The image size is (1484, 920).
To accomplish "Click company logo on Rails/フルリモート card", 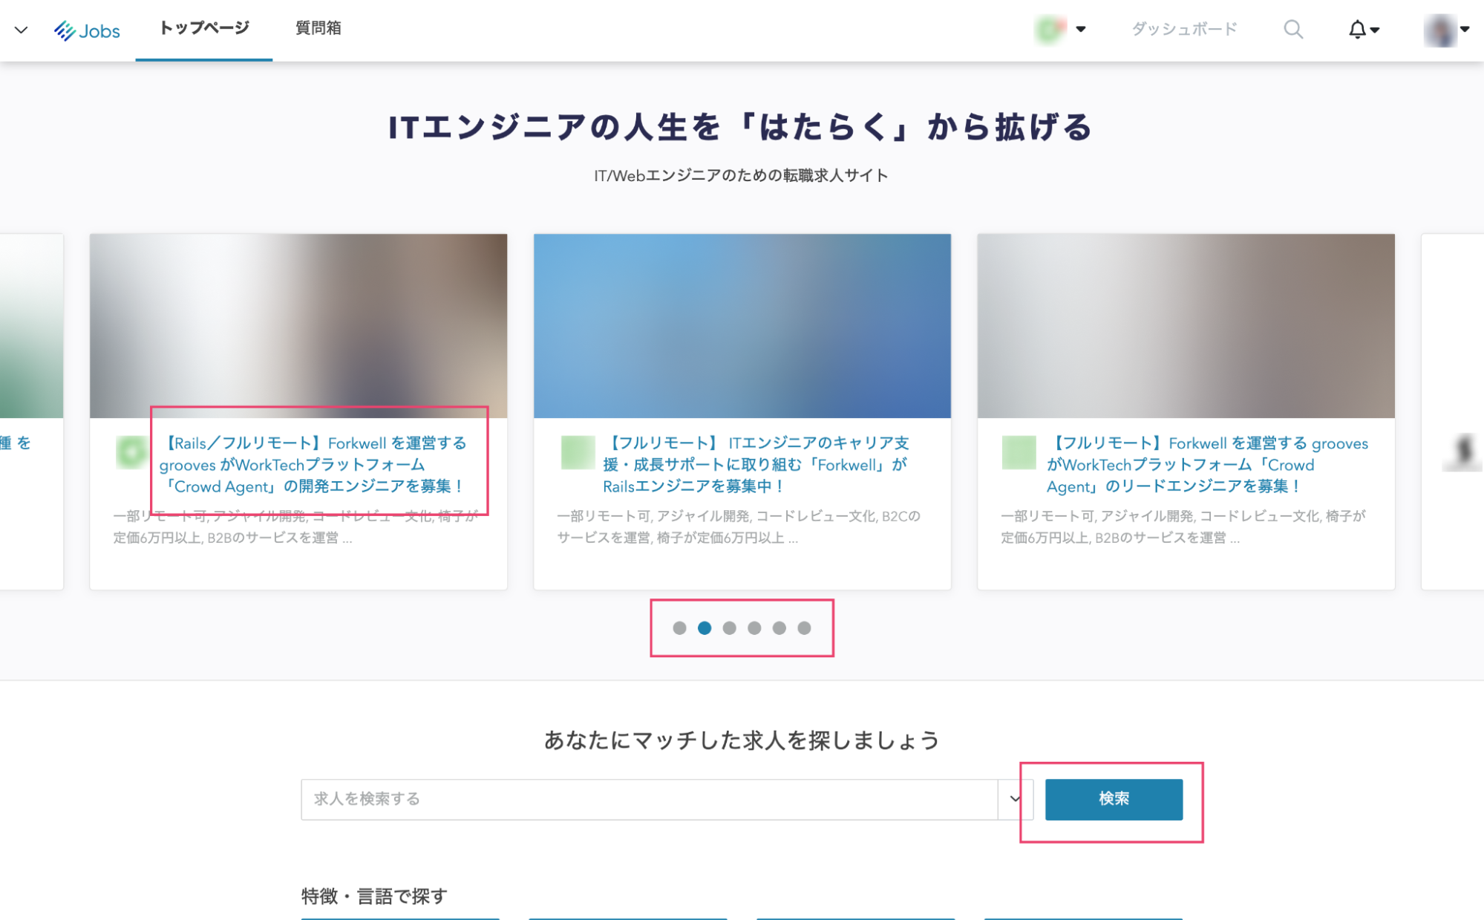I will 132,452.
